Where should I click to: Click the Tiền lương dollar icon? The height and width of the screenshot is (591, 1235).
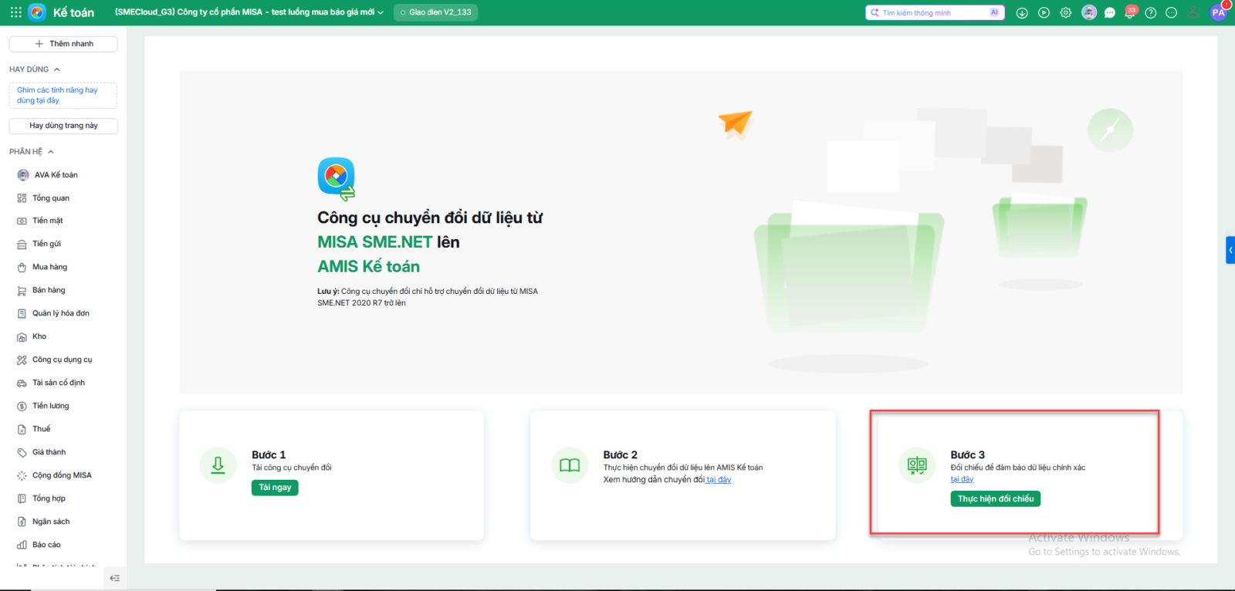click(22, 406)
